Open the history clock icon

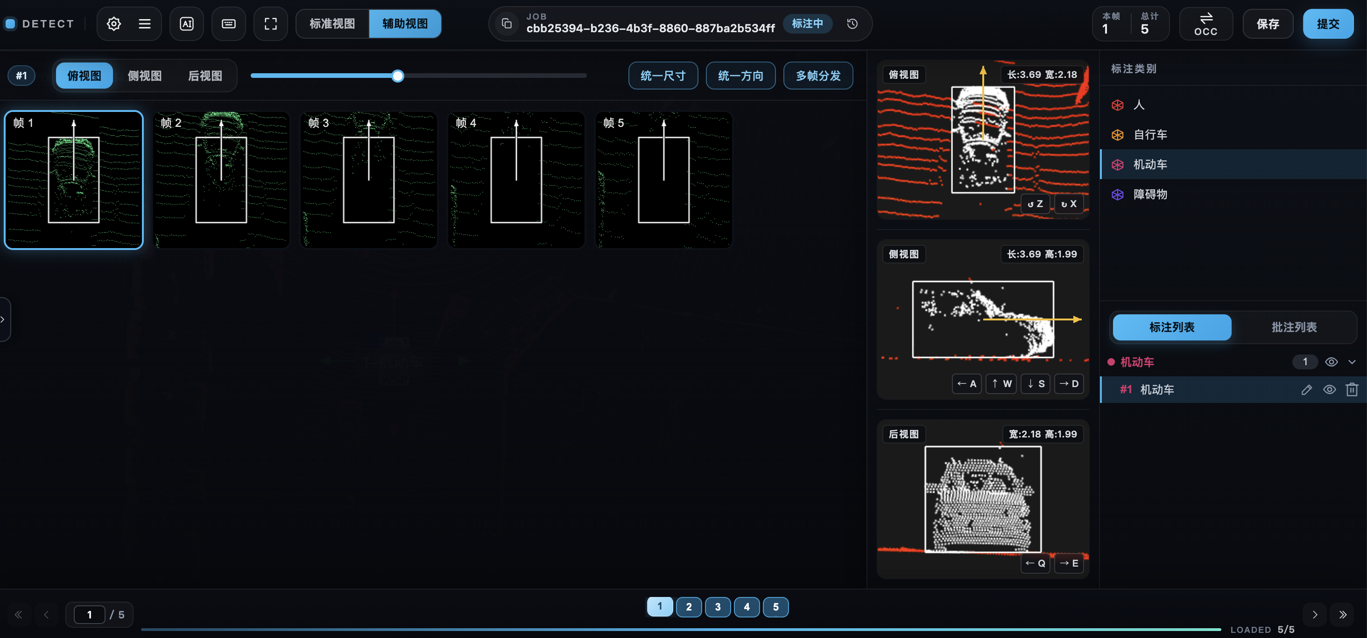[x=852, y=24]
